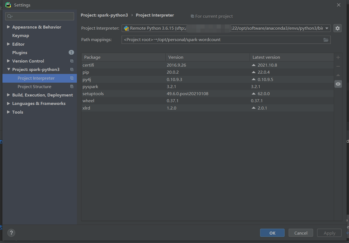
Task: Click the upgrade arrow beside pip 22.0.4
Action: tap(253, 72)
